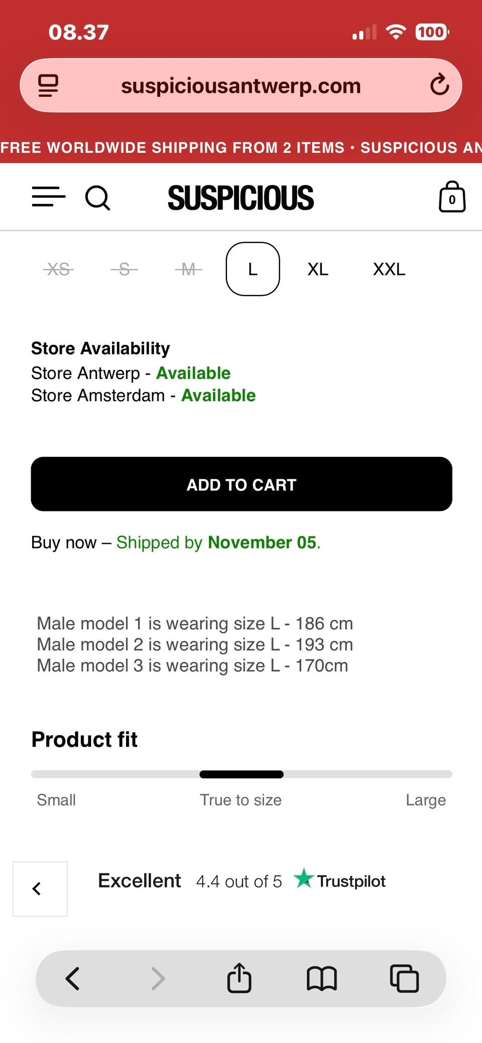Viewport: 482px width, 1043px height.
Task: Open the hamburger navigation menu
Action: (49, 197)
